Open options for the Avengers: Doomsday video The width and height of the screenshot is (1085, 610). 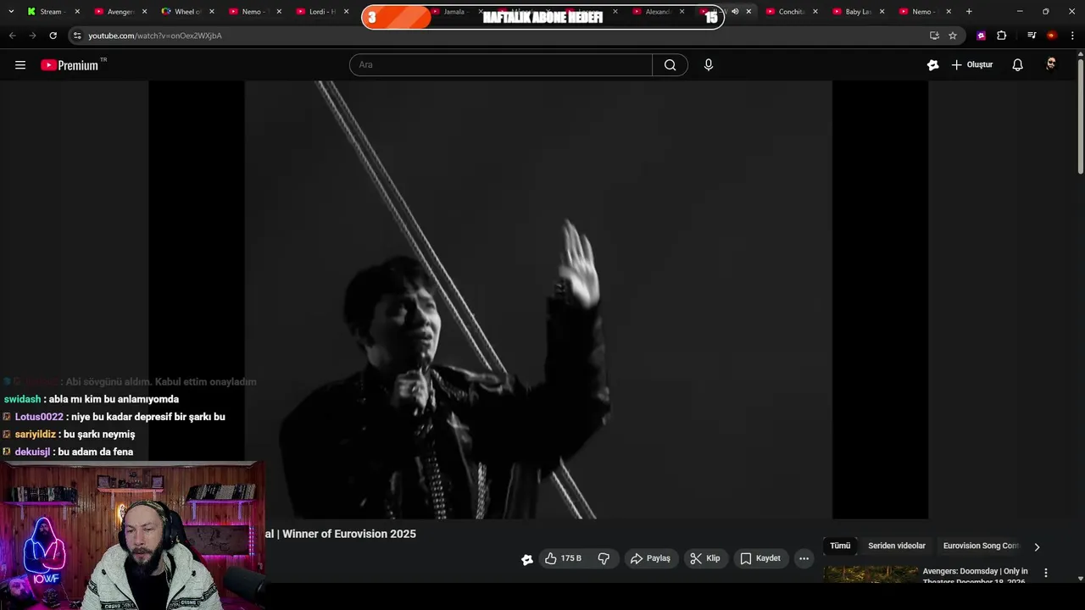click(1045, 574)
